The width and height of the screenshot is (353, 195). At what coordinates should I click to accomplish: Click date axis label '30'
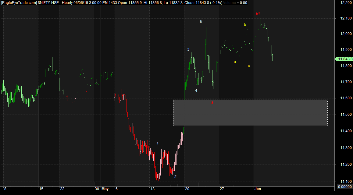(x=97, y=189)
